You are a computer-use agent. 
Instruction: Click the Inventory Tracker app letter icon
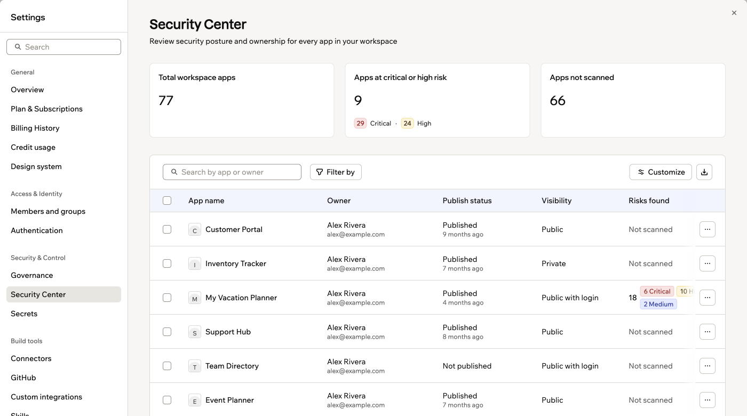195,264
